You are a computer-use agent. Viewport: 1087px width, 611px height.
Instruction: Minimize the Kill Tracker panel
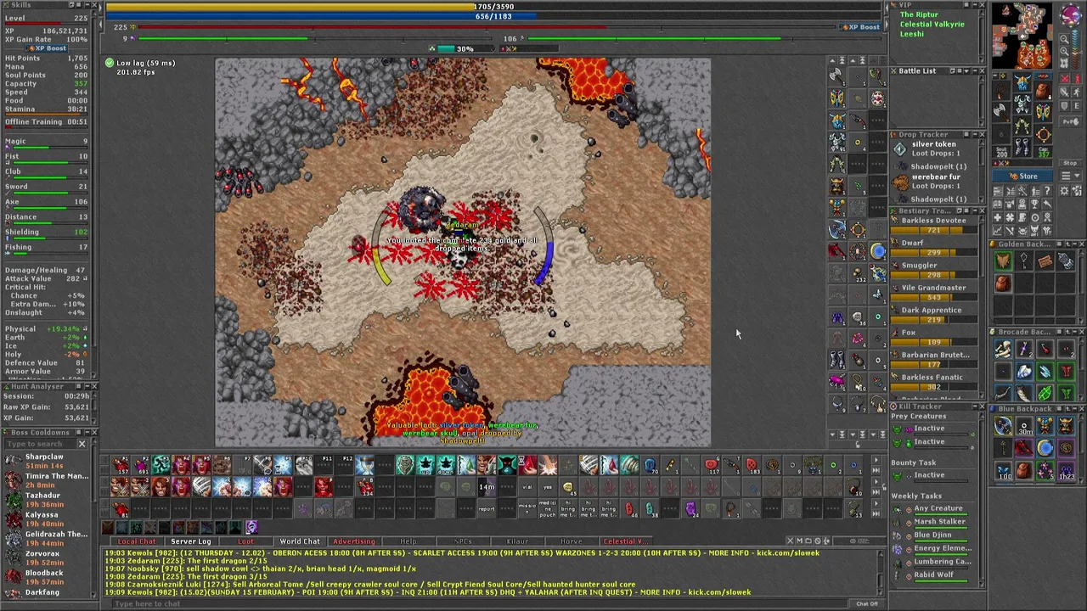pyautogui.click(x=973, y=406)
